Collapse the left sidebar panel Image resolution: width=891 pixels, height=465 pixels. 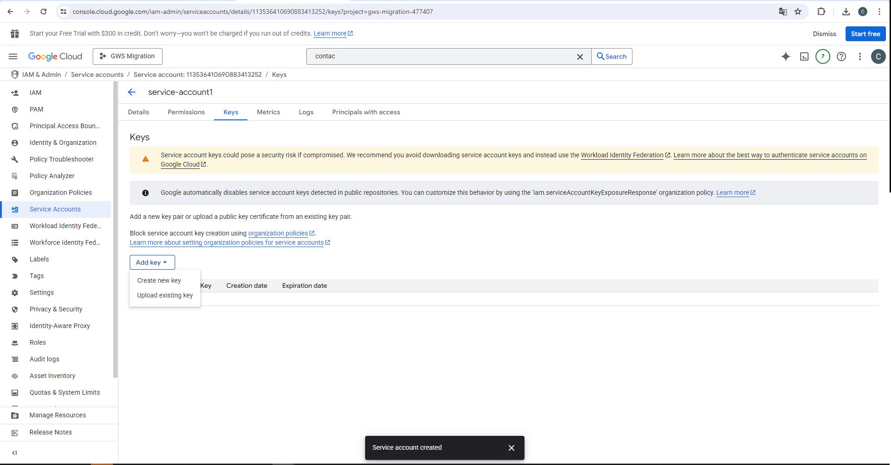14,453
